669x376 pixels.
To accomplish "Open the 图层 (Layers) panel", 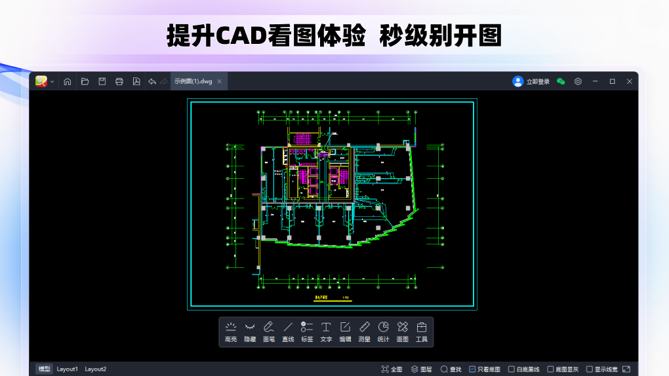I will [x=421, y=369].
